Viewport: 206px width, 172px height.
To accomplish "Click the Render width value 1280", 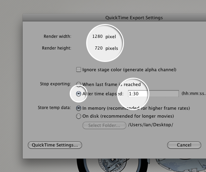I will coord(98,36).
